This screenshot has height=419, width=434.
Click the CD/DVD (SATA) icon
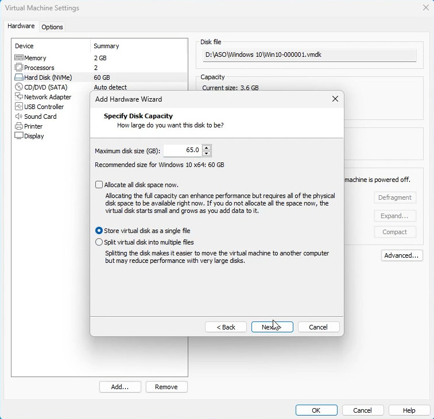18,87
